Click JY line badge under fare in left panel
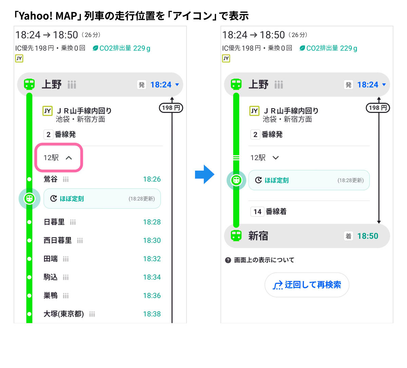 19,58
